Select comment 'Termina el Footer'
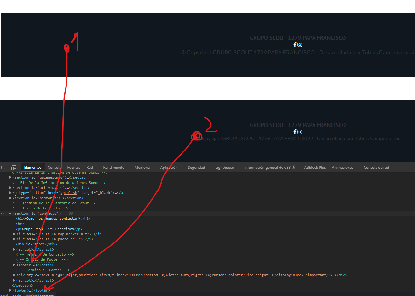The image size is (415, 296). point(43,270)
